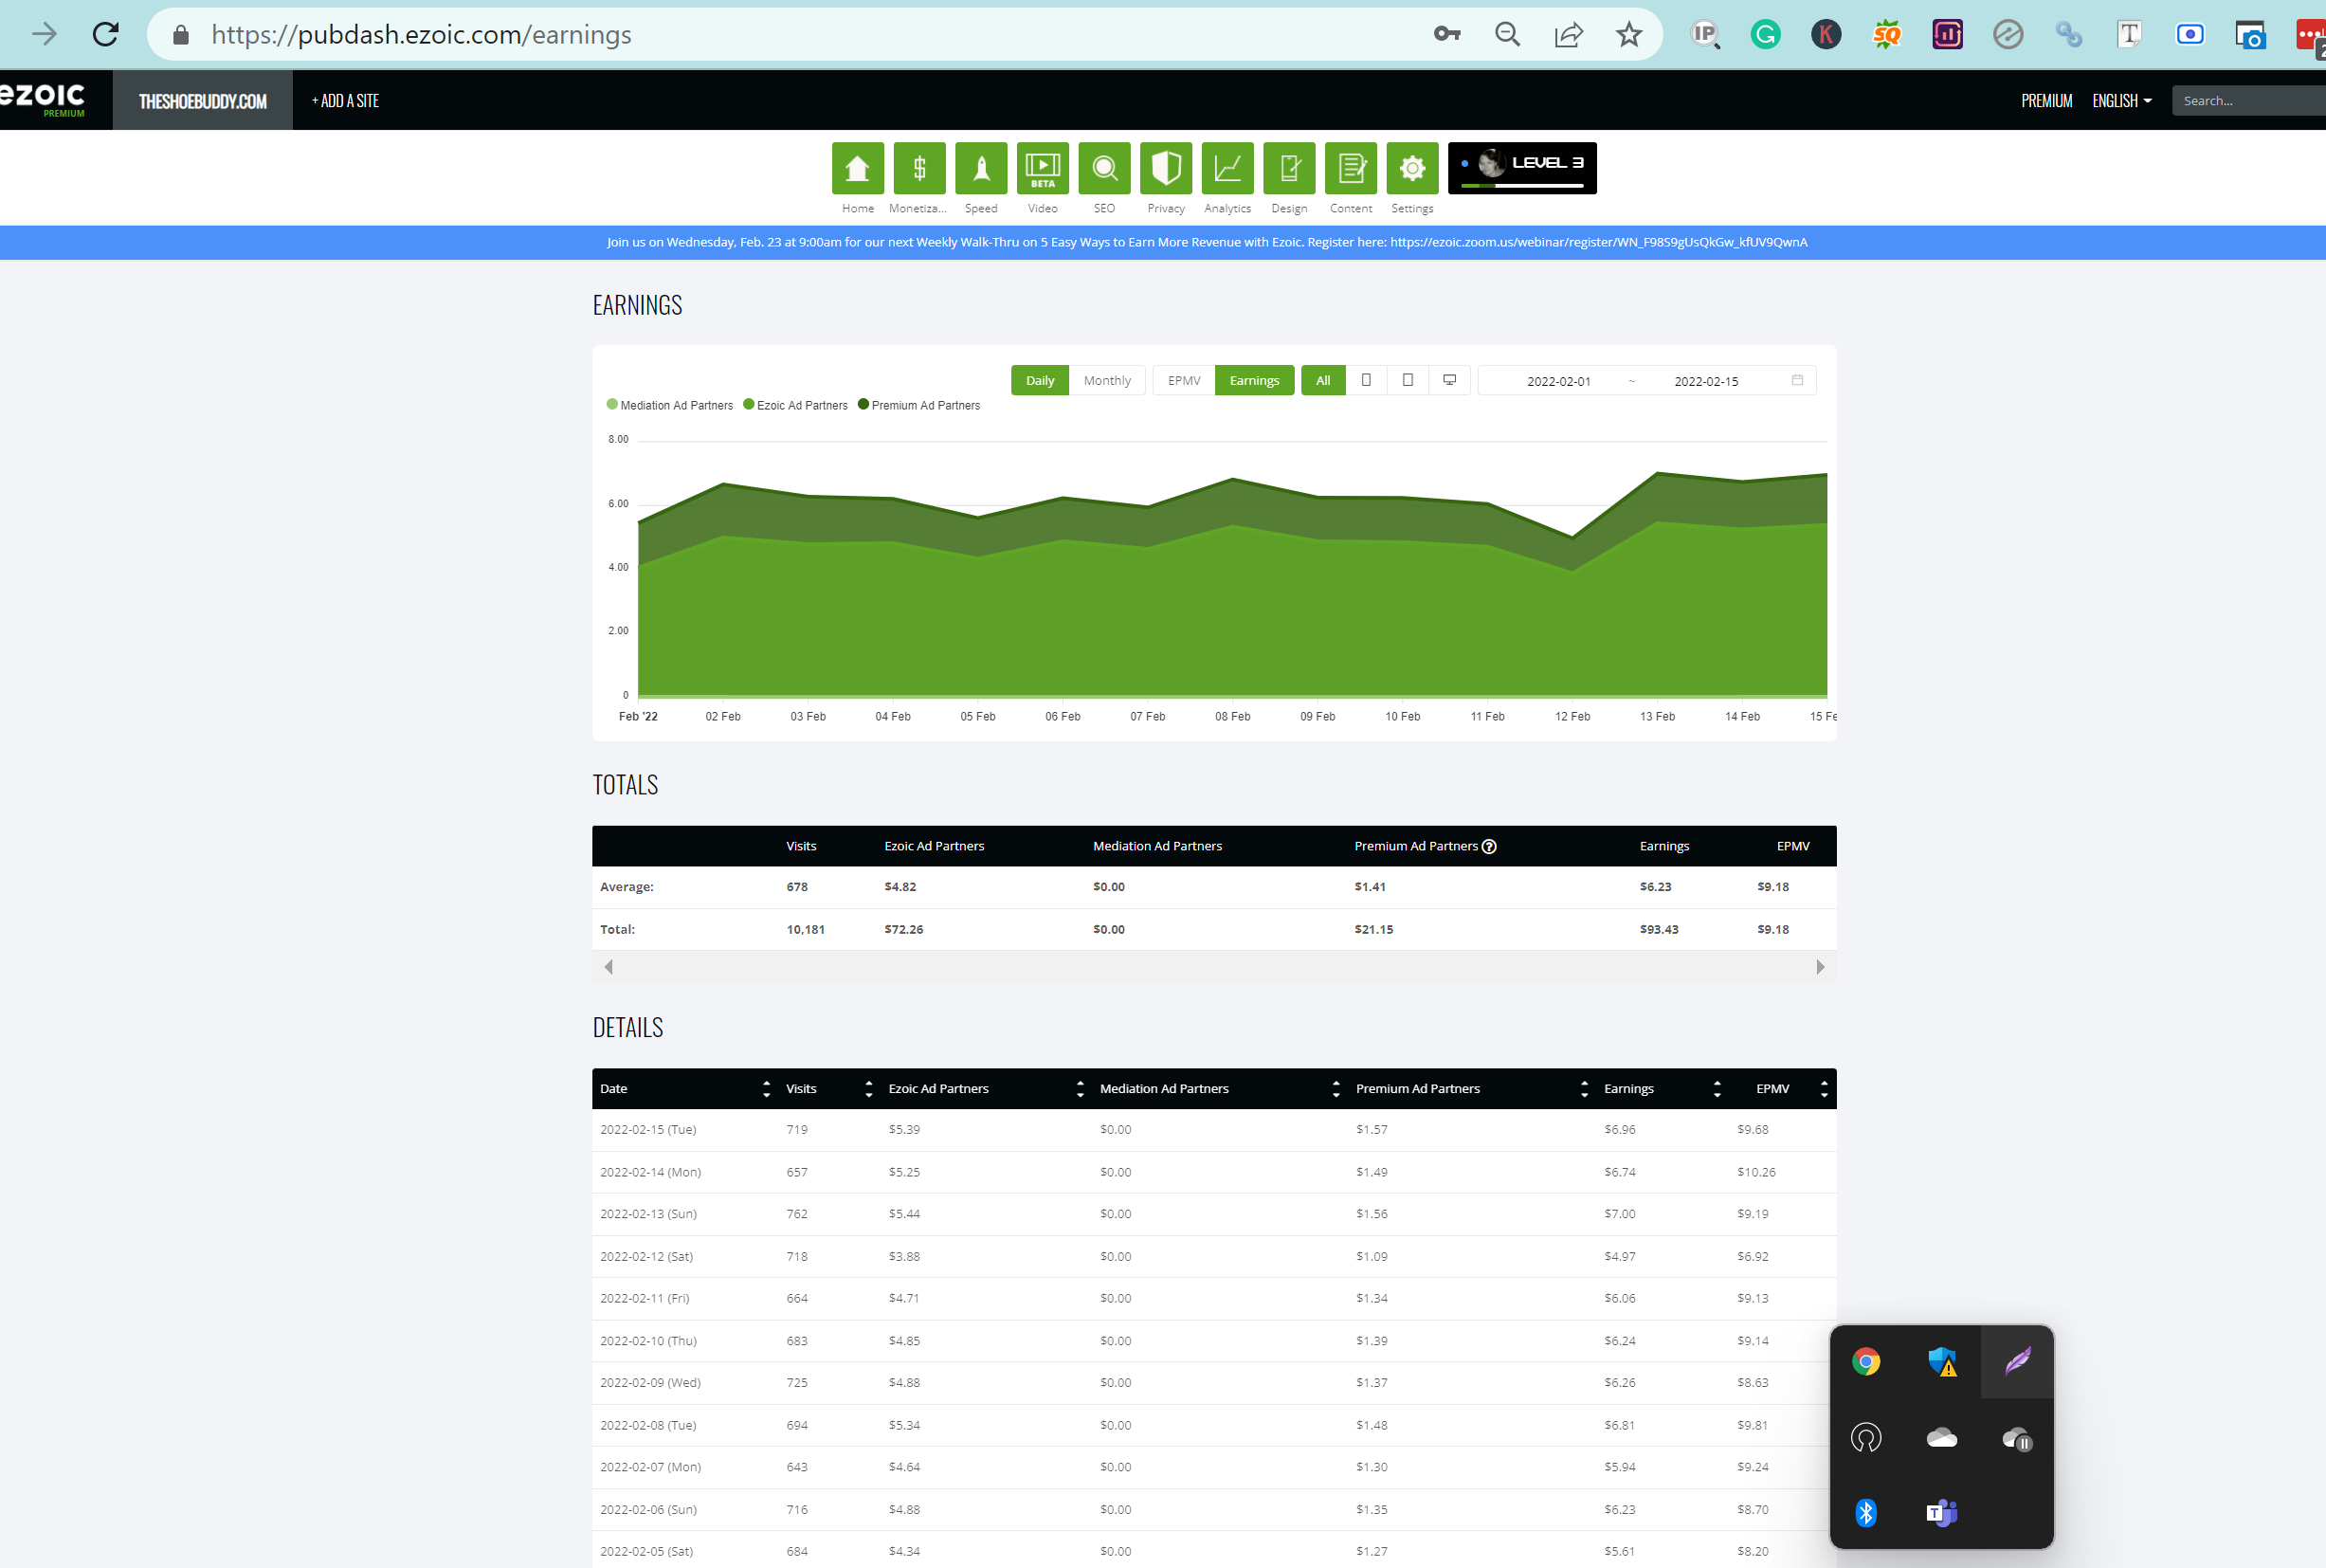2326x1568 pixels.
Task: Show Earnings in the chart
Action: (1254, 380)
